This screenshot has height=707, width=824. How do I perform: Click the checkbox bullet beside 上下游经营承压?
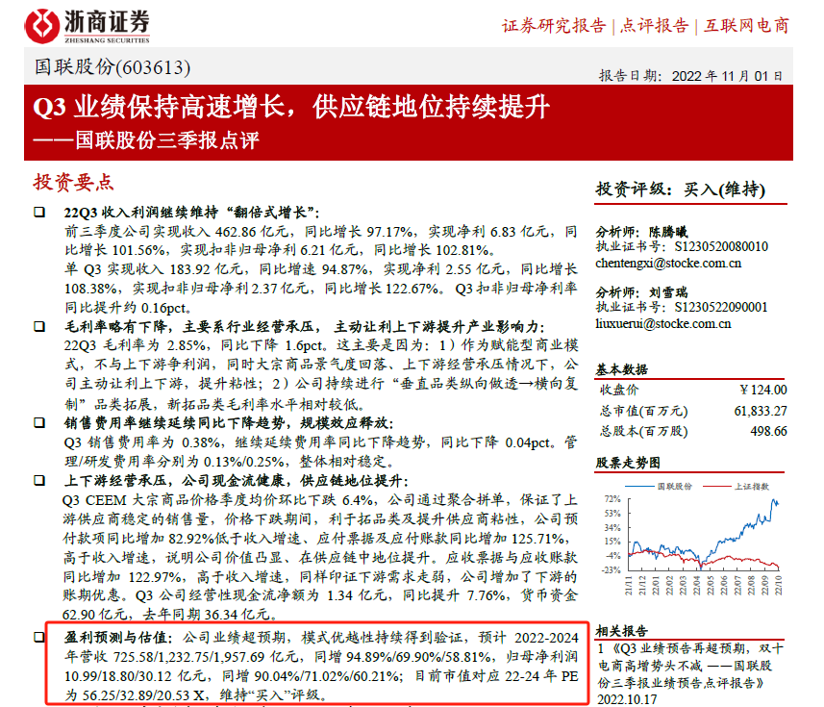pos(39,480)
